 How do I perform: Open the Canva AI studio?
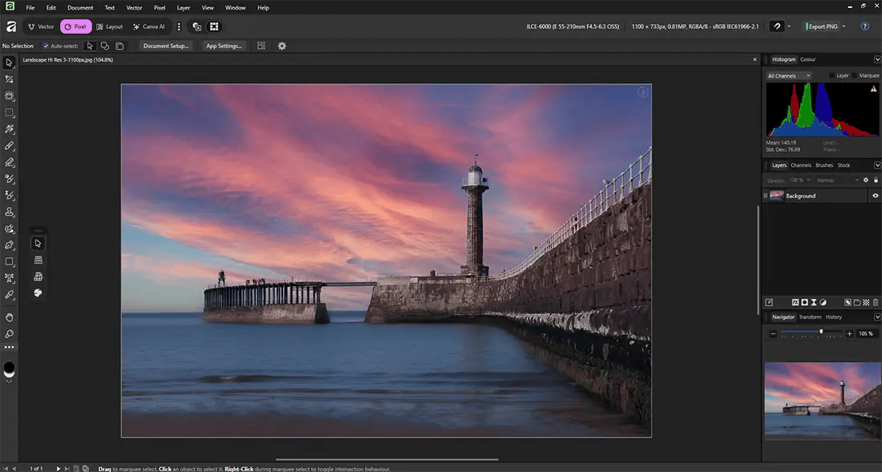pyautogui.click(x=148, y=26)
